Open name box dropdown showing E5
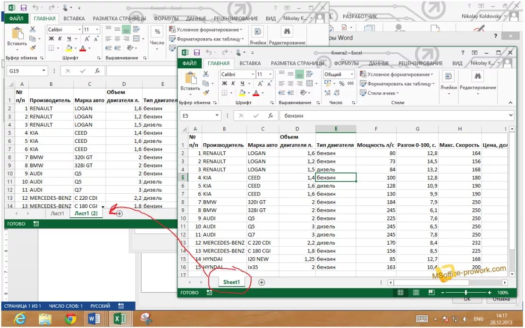The width and height of the screenshot is (525, 328). (x=217, y=115)
